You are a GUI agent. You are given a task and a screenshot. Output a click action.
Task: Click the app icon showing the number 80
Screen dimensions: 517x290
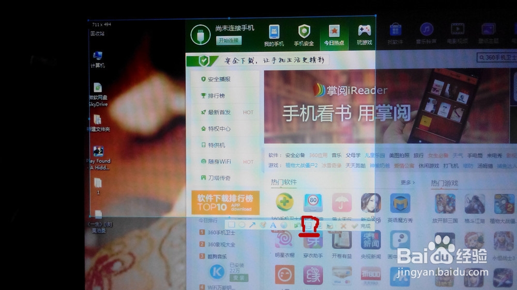click(x=313, y=202)
